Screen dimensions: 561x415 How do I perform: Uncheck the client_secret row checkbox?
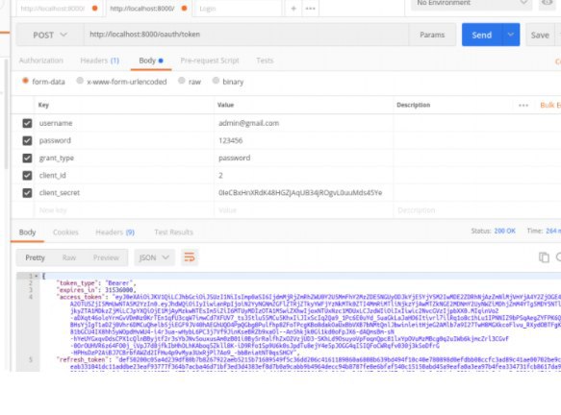pyautogui.click(x=27, y=193)
